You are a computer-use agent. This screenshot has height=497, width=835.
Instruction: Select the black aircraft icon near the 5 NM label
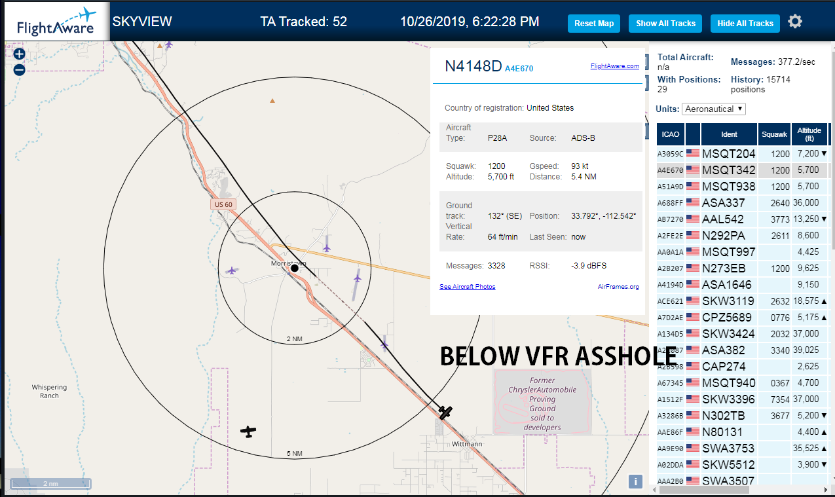click(248, 432)
